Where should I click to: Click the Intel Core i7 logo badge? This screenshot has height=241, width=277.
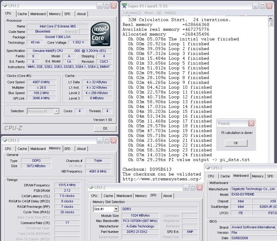[x=100, y=34]
